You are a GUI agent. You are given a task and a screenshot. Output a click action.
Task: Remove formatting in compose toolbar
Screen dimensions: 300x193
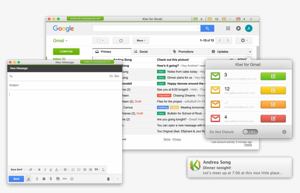(x=103, y=170)
